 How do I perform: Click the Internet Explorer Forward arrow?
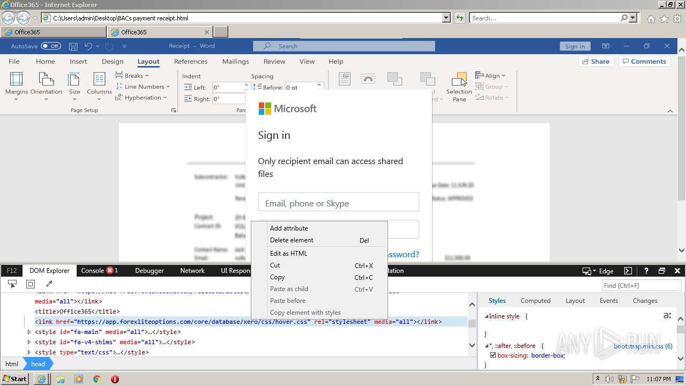pos(23,18)
